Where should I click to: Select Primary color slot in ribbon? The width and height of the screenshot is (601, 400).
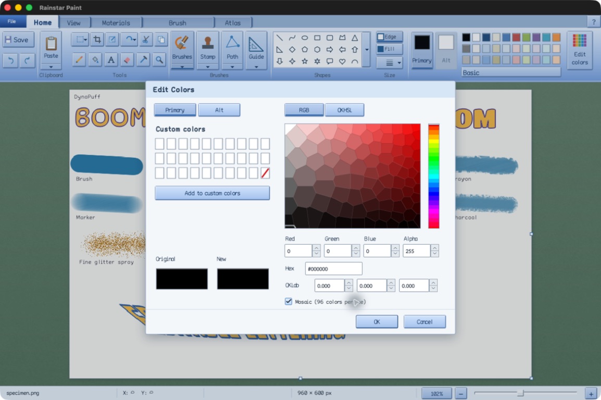click(422, 49)
